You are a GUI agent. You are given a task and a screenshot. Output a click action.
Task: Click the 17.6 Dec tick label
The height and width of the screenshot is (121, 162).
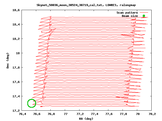click(16, 82)
